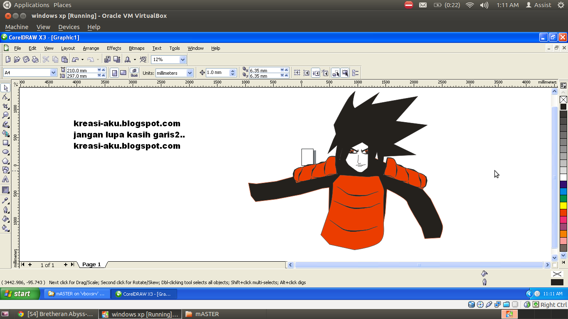Switch to Page 1 tab

(x=91, y=265)
